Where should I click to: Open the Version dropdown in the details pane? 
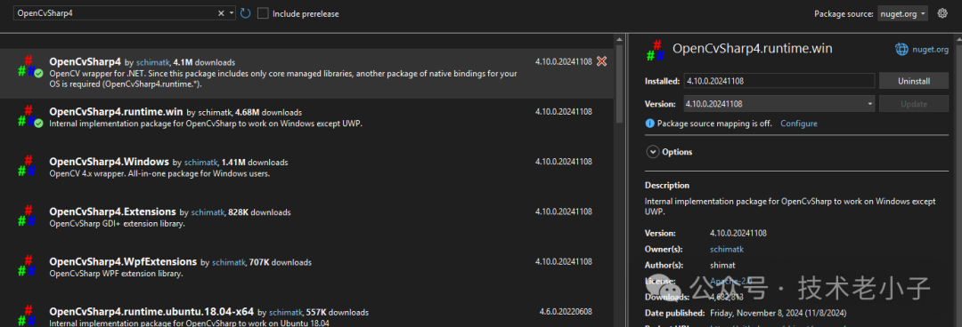click(x=779, y=104)
